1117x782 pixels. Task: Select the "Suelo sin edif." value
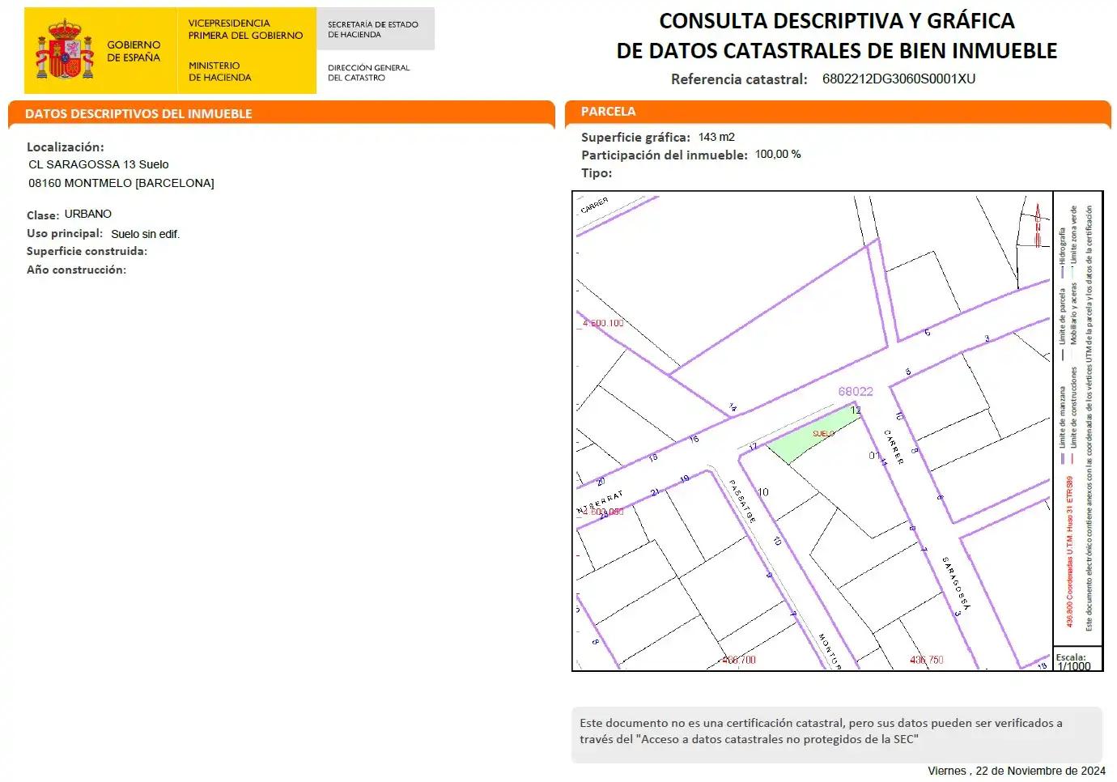point(146,234)
